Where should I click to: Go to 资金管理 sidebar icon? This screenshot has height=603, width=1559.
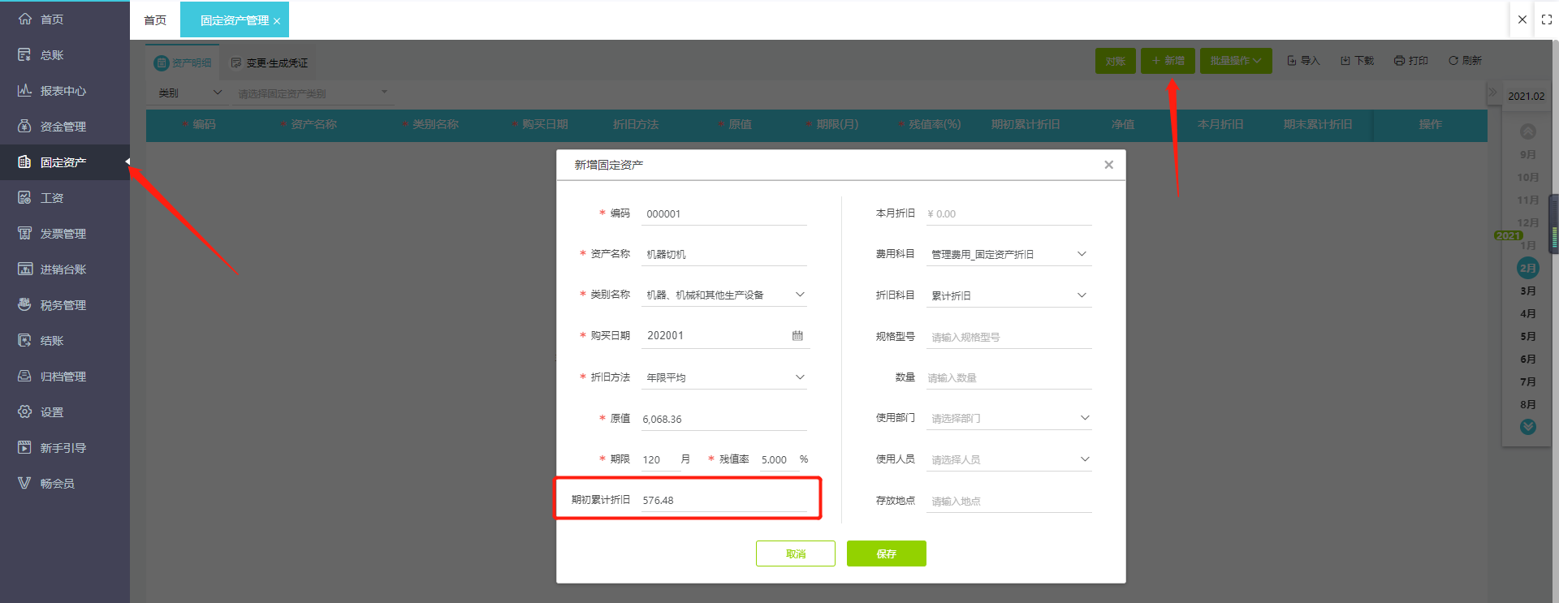coord(25,126)
